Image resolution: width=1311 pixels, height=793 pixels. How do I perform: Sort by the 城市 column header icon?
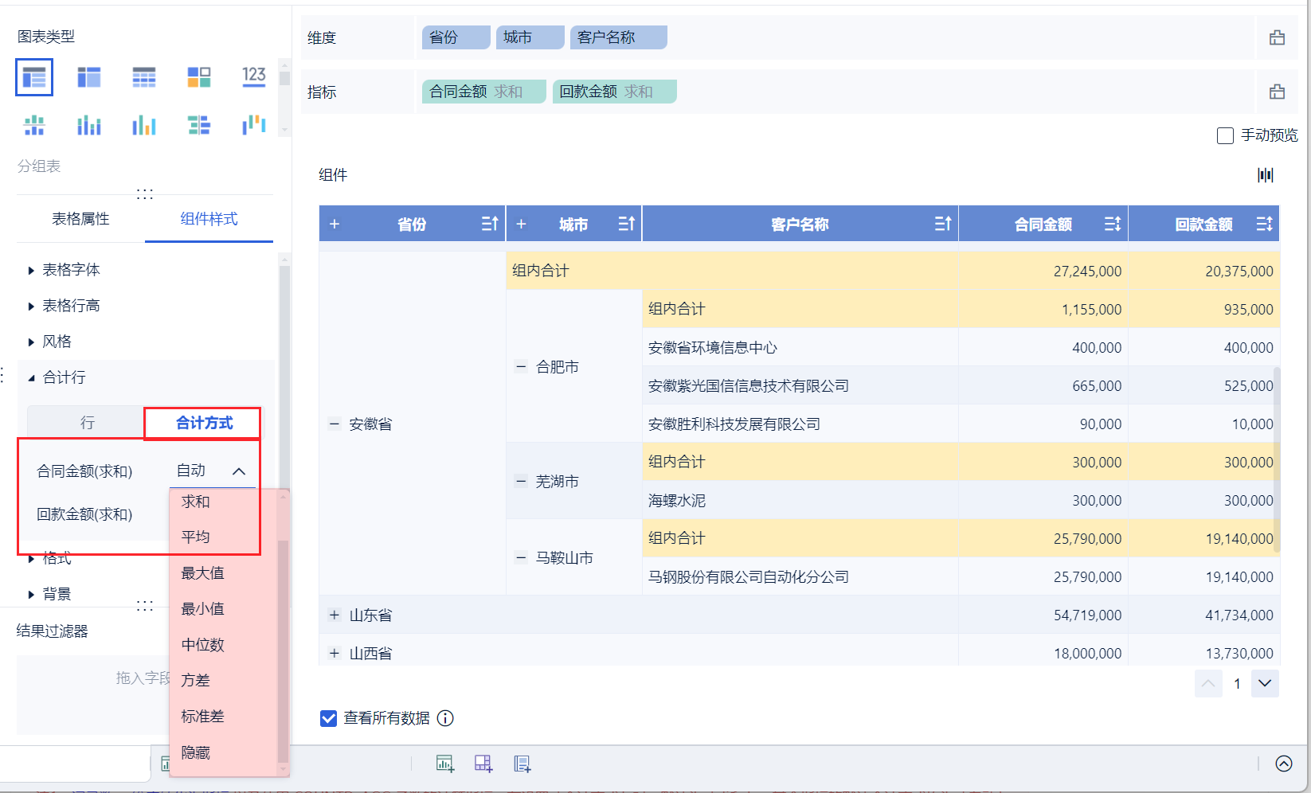(627, 224)
